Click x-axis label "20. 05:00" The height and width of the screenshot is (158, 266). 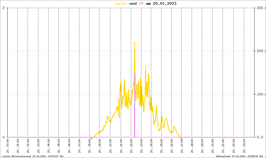pos(59,146)
